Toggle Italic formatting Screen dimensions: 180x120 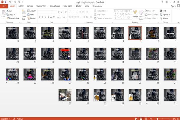click(x=42, y=17)
